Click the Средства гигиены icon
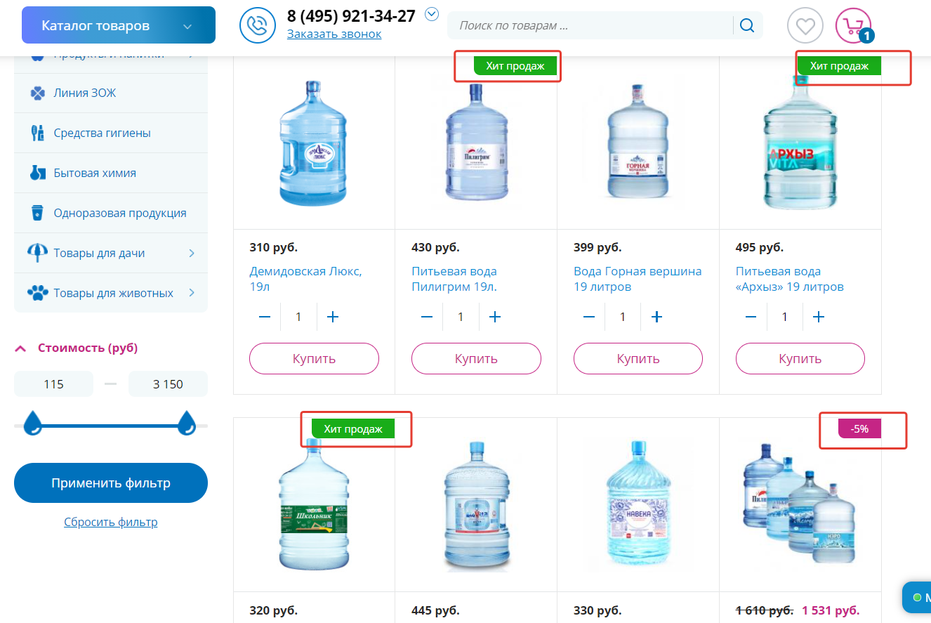 [x=38, y=133]
